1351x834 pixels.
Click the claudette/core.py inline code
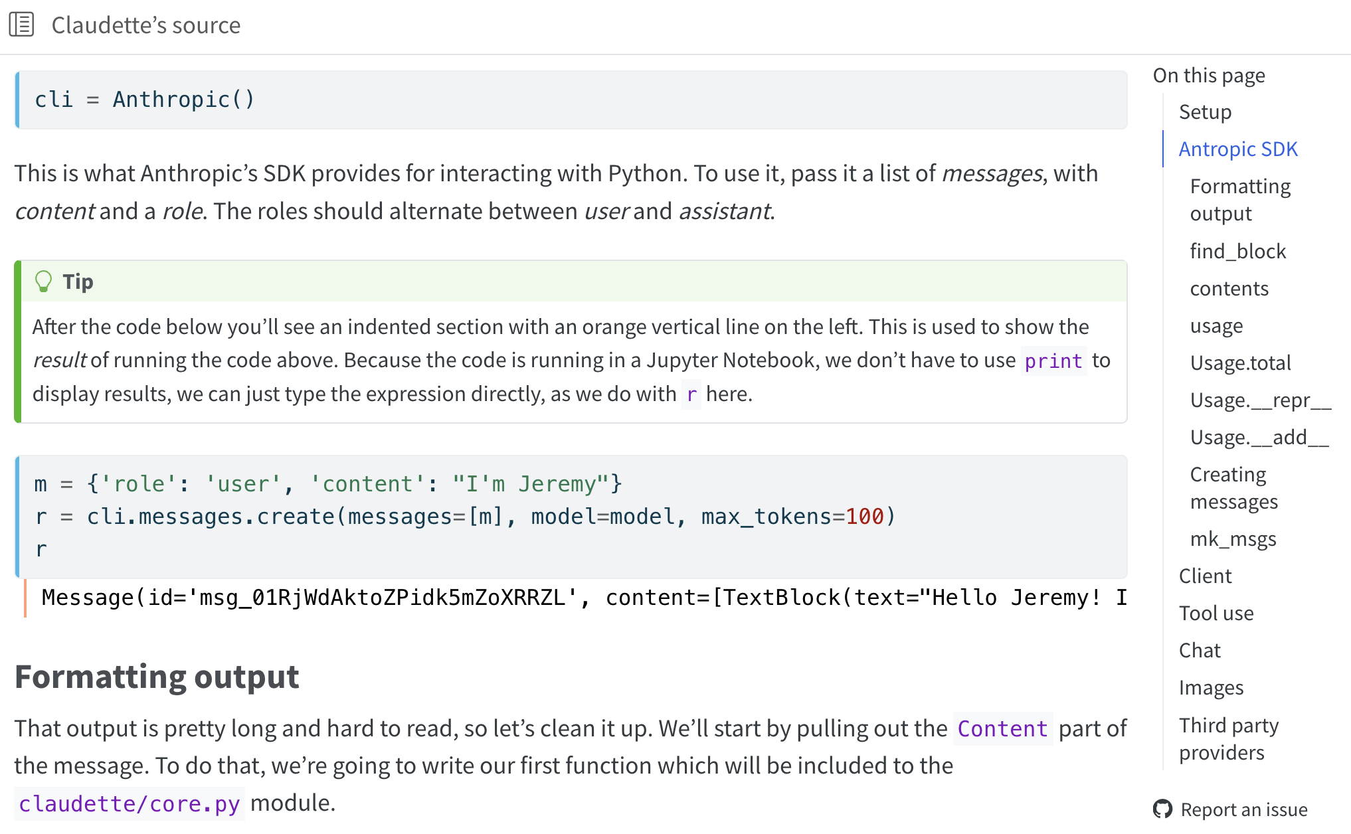130,803
